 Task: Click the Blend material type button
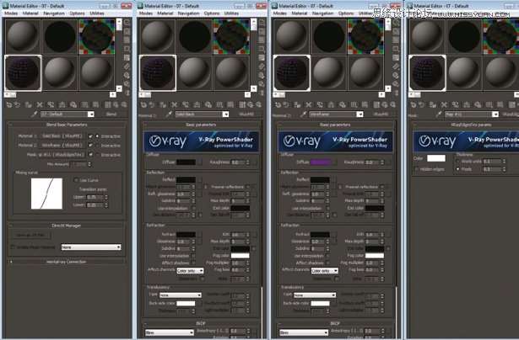click(x=111, y=114)
